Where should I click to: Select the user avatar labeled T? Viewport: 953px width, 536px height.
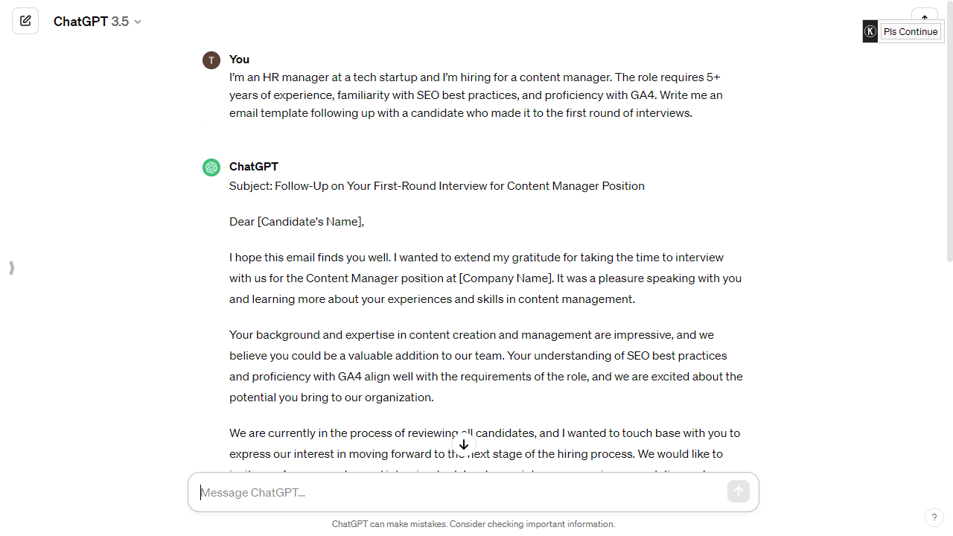211,60
